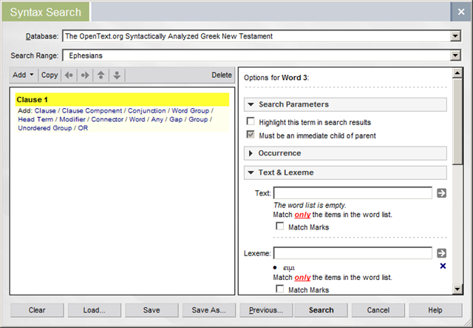Remove the ειμι lexeme with the X
473x328 pixels.
coord(442,266)
